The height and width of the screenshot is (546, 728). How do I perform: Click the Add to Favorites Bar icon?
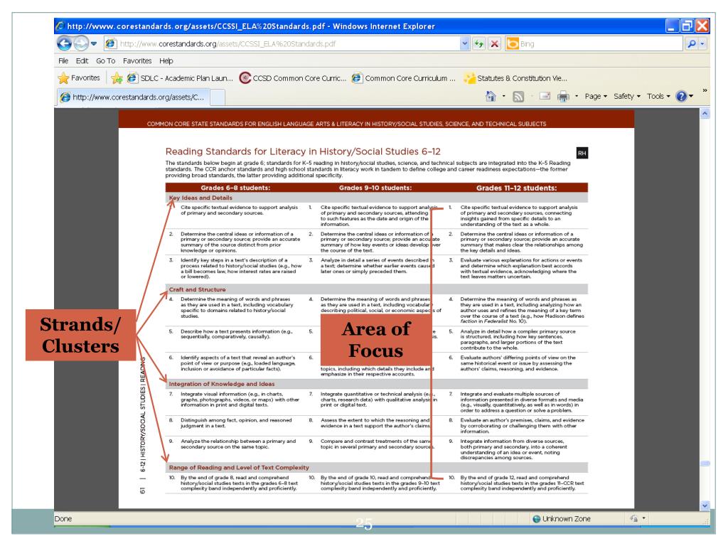click(x=117, y=78)
